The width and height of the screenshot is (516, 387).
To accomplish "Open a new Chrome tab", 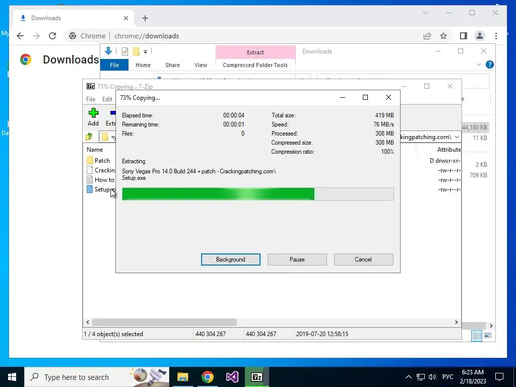I will coord(145,18).
